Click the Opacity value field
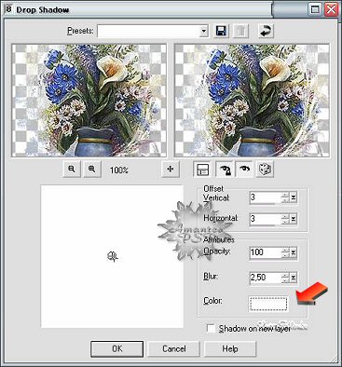 (x=265, y=252)
